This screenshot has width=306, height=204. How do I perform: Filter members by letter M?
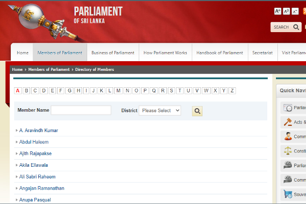tap(118, 91)
